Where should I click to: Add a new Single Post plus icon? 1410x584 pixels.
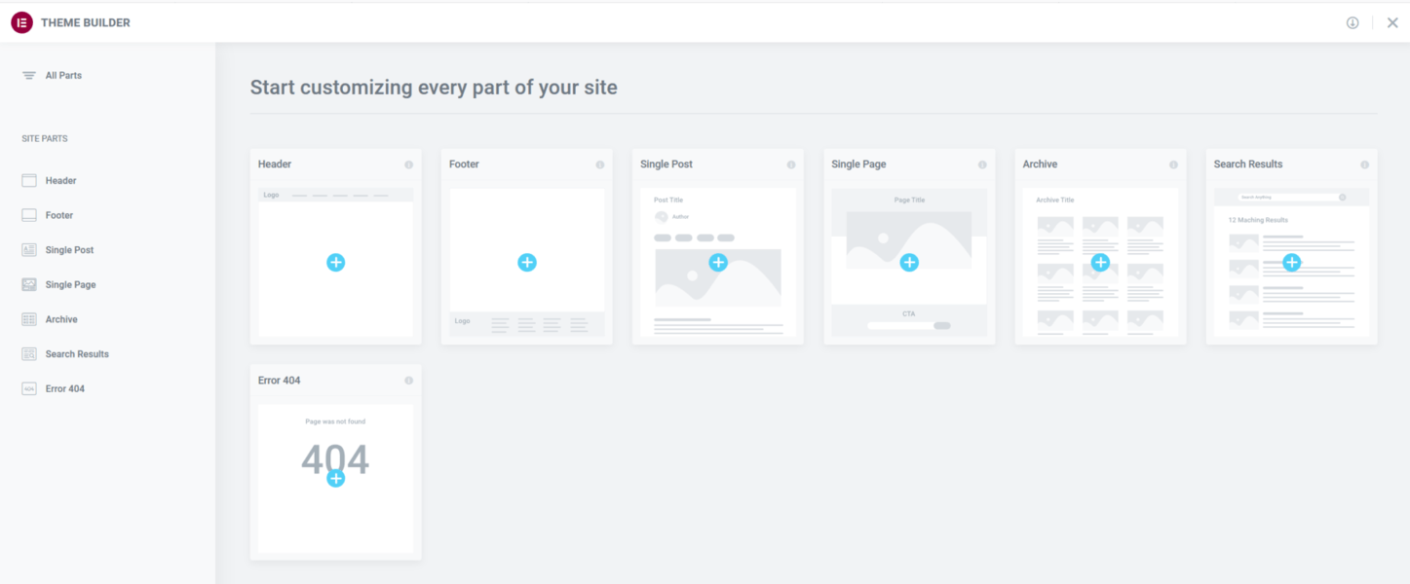(x=718, y=262)
